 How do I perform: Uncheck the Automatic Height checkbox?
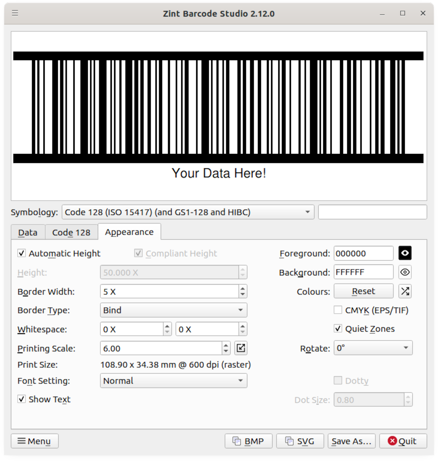22,253
